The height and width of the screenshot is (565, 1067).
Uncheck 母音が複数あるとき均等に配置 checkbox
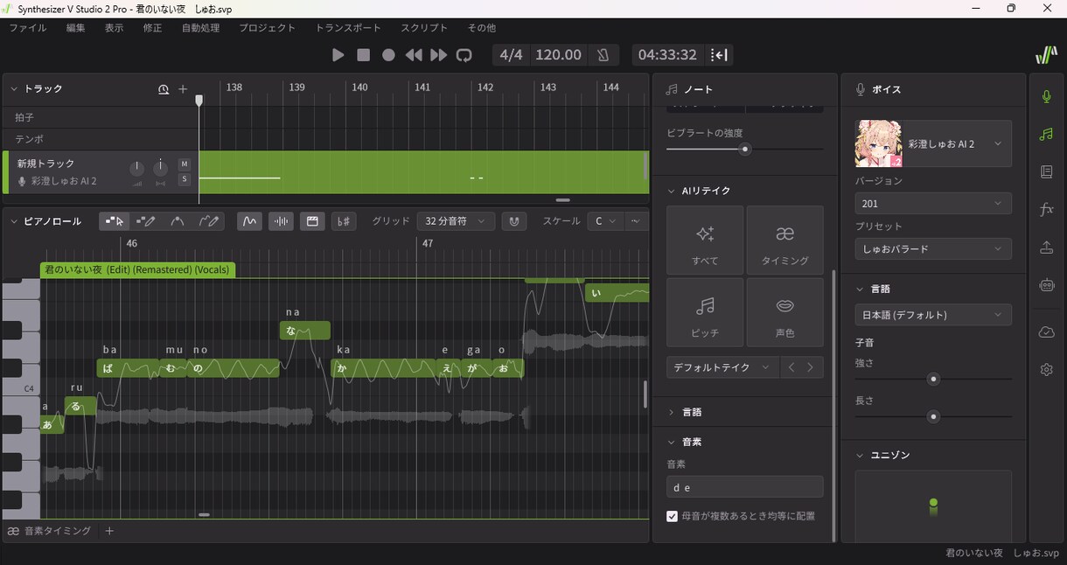(673, 516)
